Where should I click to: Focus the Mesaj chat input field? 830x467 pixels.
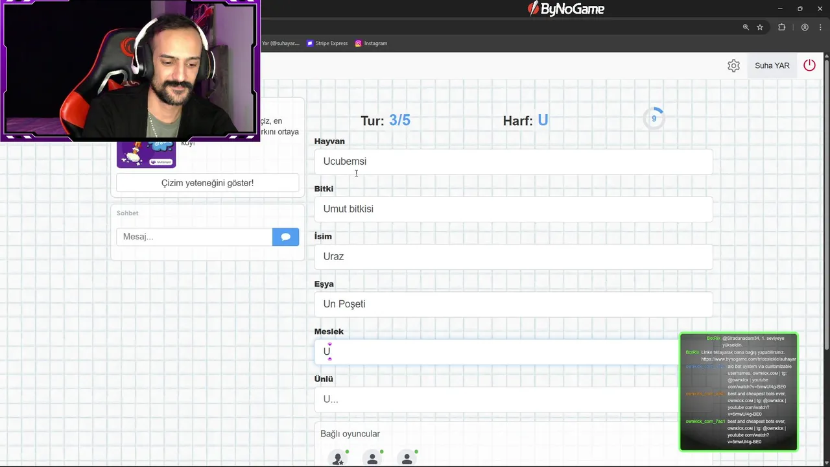pyautogui.click(x=195, y=237)
